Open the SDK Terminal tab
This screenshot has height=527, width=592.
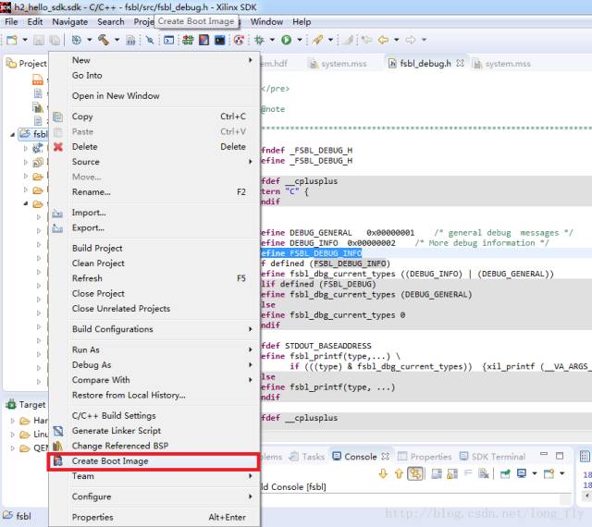(x=499, y=457)
